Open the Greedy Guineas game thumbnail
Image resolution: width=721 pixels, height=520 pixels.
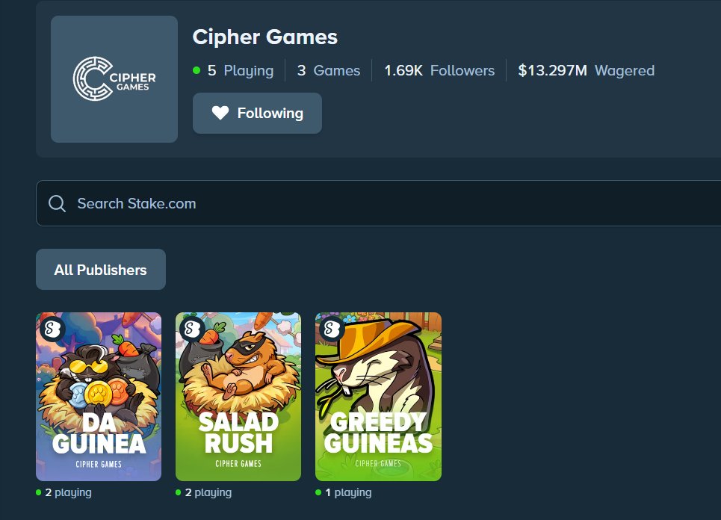coord(379,396)
